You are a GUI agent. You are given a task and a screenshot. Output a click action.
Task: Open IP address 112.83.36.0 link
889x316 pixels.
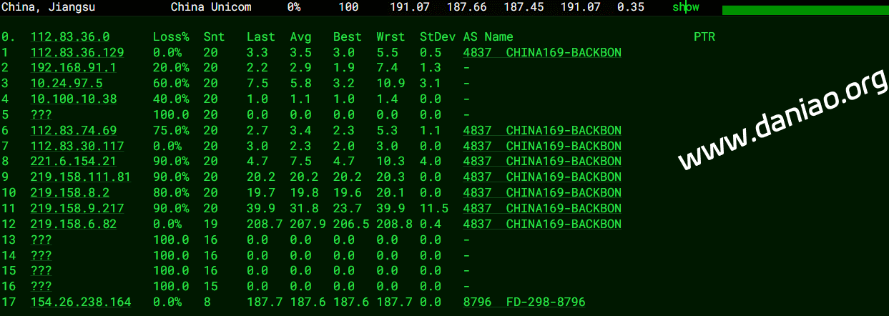point(70,37)
